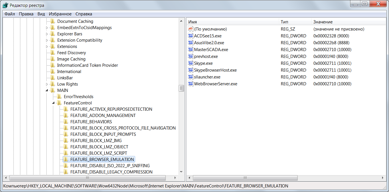Click the 0x00002328 (9000) value cell
Image resolution: width=389 pixels, height=192 pixels.
tap(331, 36)
